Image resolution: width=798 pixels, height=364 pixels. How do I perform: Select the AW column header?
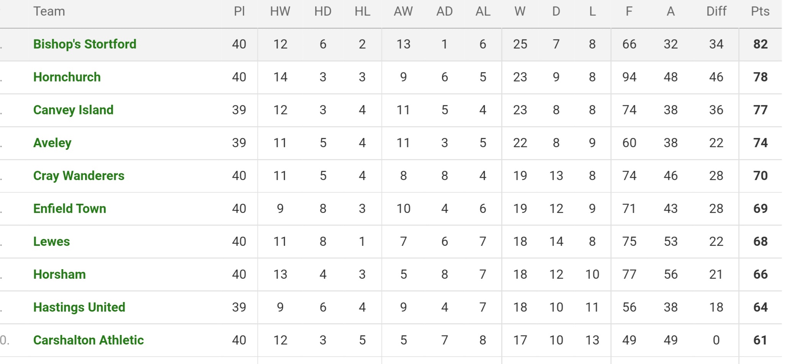coord(403,11)
